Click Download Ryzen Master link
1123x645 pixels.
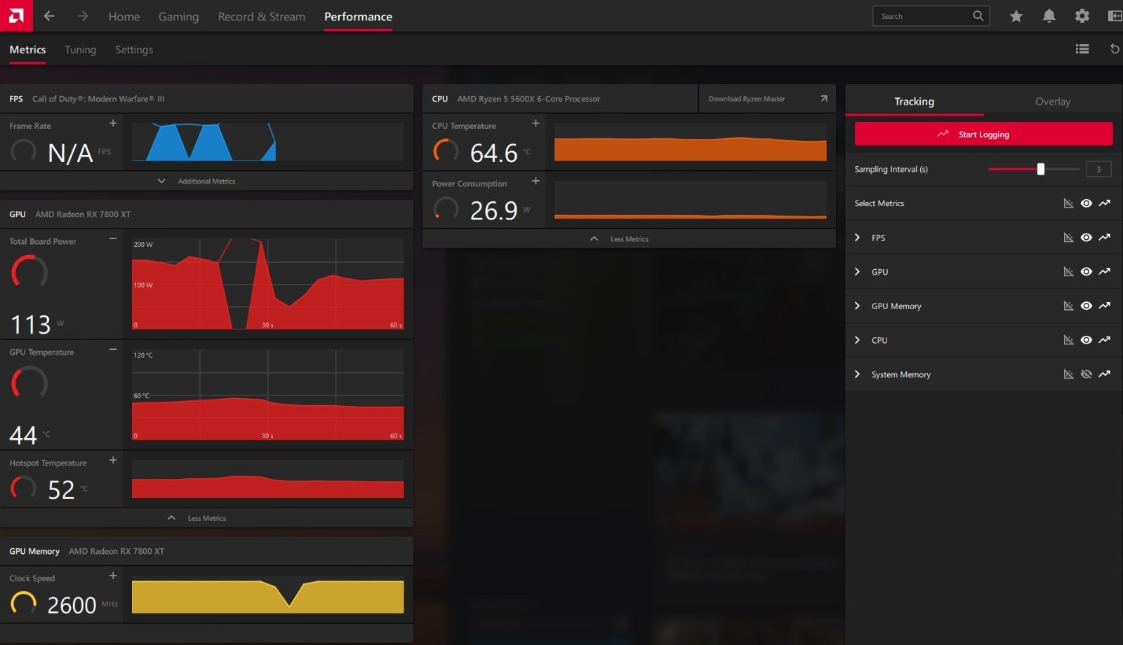pyautogui.click(x=747, y=99)
